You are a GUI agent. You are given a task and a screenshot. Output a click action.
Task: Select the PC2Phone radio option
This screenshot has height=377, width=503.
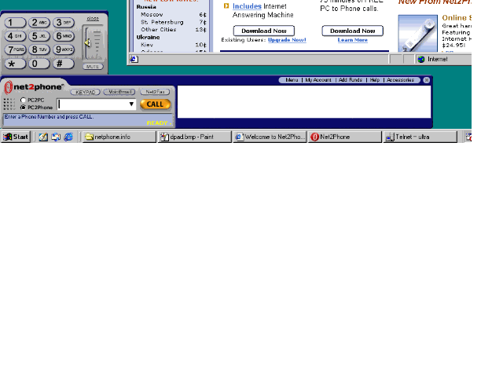click(x=23, y=108)
